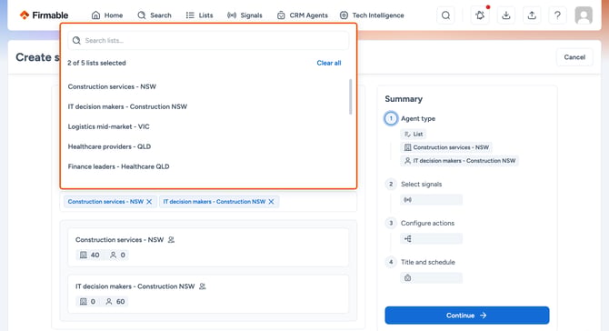Click the Continue button
Viewport: 609px width, 331px height.
467,315
